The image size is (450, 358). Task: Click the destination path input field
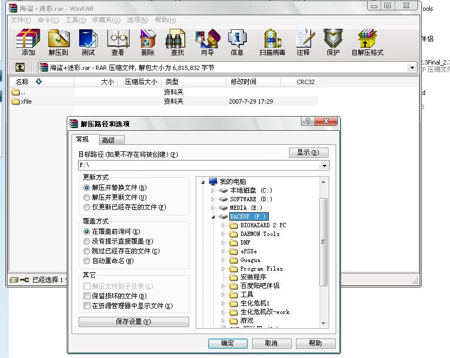point(199,165)
